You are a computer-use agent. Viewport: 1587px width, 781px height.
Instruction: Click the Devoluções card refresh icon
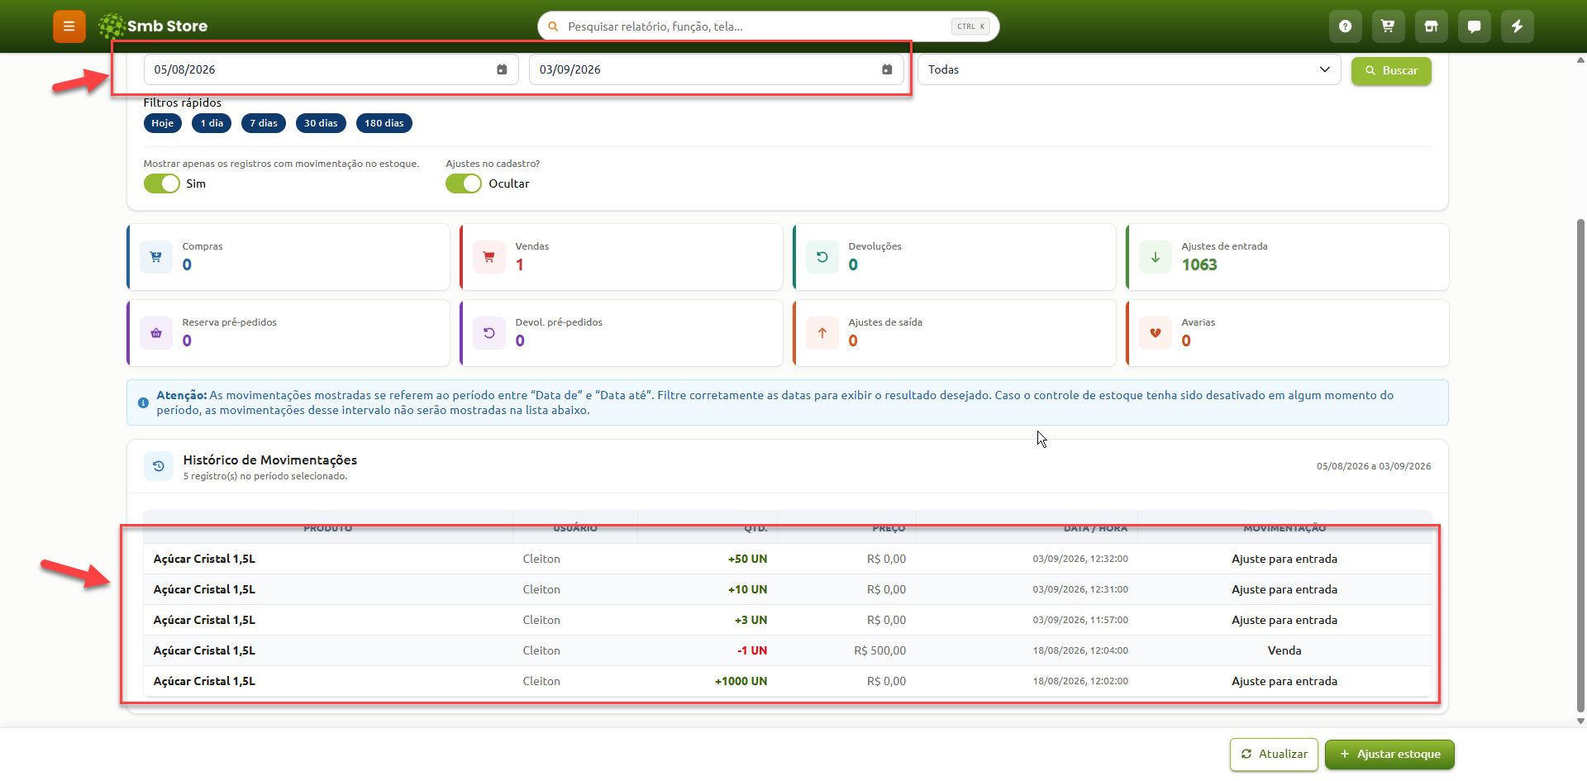click(822, 257)
